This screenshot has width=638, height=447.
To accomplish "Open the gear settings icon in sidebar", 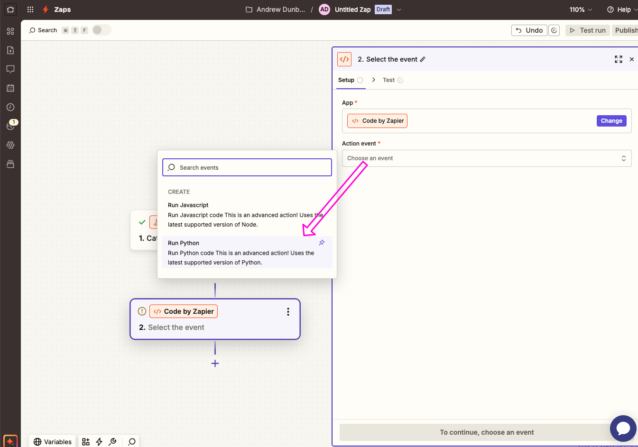I will click(x=10, y=145).
